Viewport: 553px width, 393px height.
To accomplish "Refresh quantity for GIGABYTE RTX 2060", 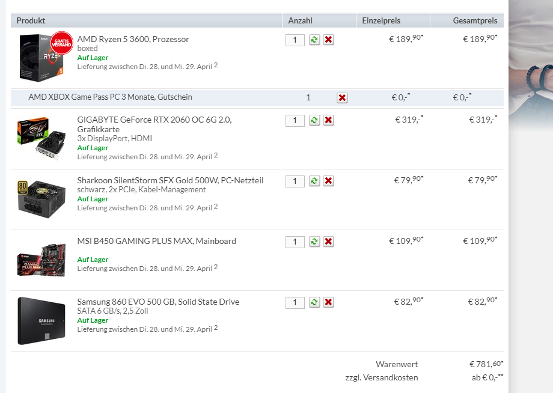I will pos(314,120).
